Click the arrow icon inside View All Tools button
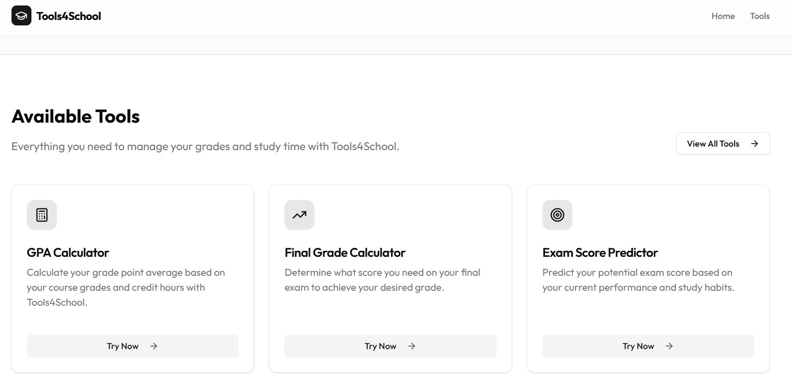 754,144
